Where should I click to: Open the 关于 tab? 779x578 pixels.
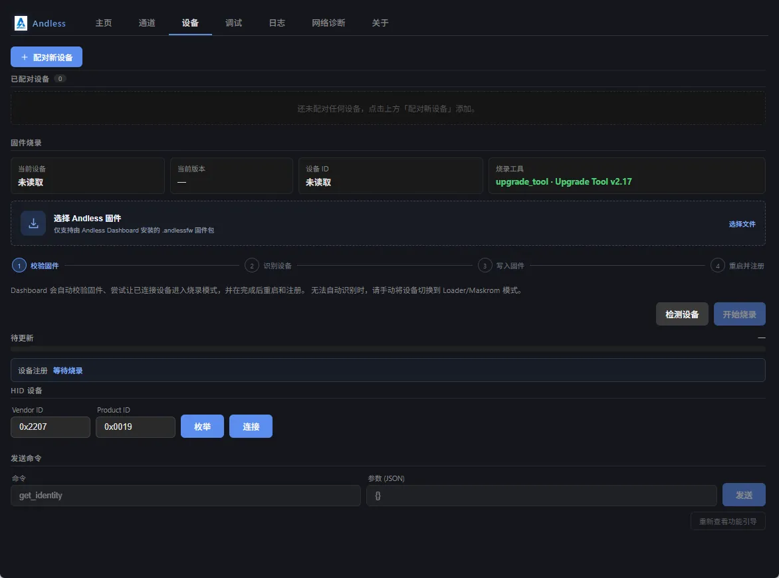[380, 23]
